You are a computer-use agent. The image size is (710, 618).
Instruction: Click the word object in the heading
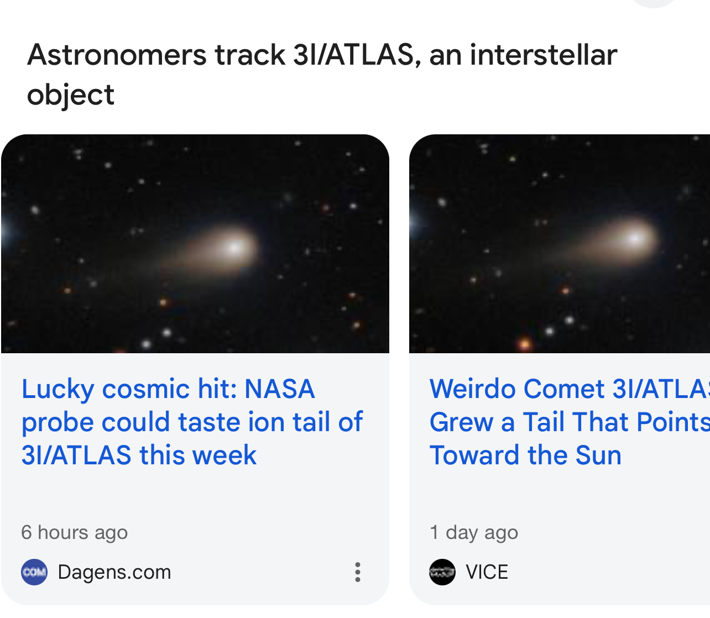click(x=71, y=95)
